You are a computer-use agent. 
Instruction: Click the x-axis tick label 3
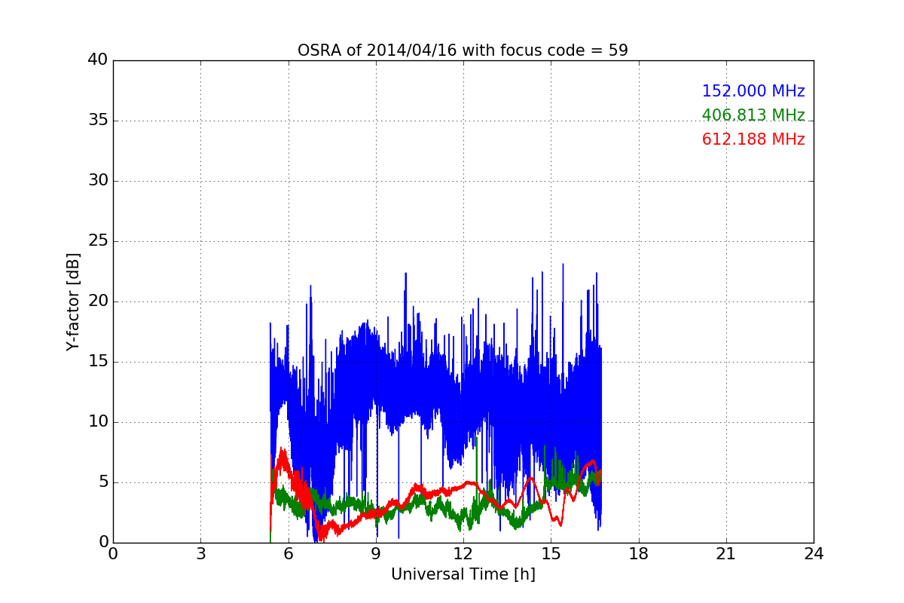(200, 554)
